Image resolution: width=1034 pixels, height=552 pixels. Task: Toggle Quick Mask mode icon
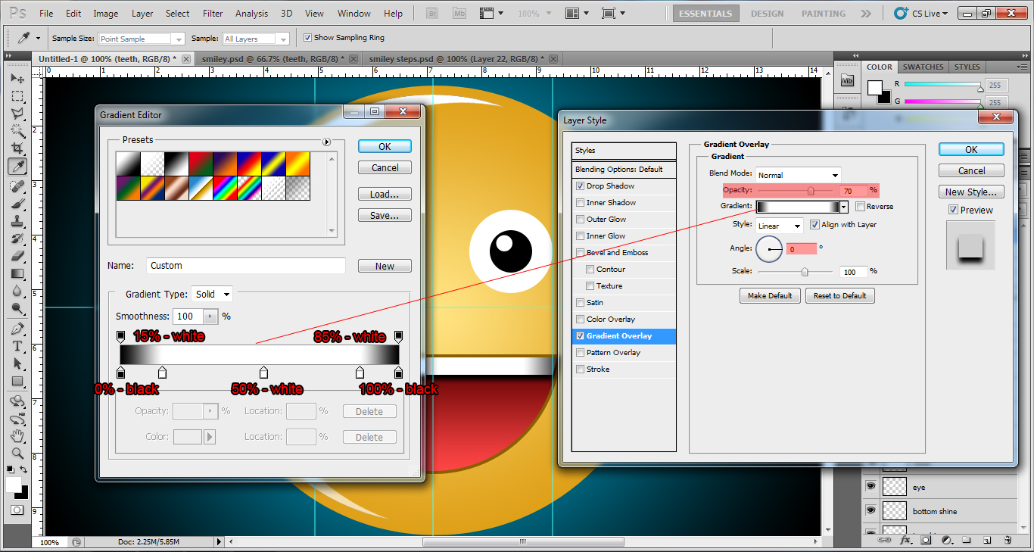point(17,510)
